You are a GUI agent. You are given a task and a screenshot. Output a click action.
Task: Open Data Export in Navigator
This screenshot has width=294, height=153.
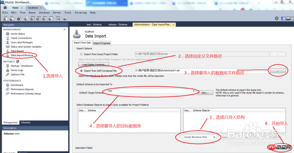(17, 51)
